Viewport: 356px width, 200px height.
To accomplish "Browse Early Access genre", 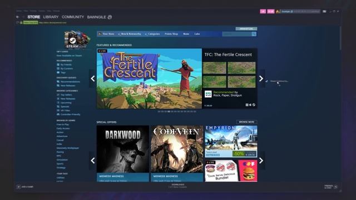I will [x=63, y=128].
